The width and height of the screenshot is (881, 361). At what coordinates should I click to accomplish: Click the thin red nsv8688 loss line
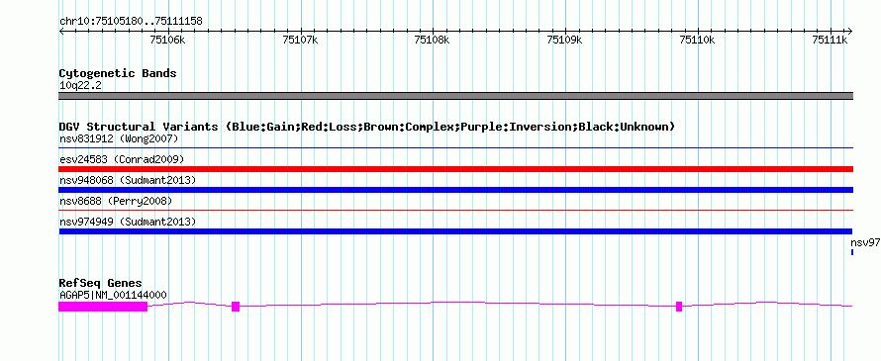coord(455,210)
